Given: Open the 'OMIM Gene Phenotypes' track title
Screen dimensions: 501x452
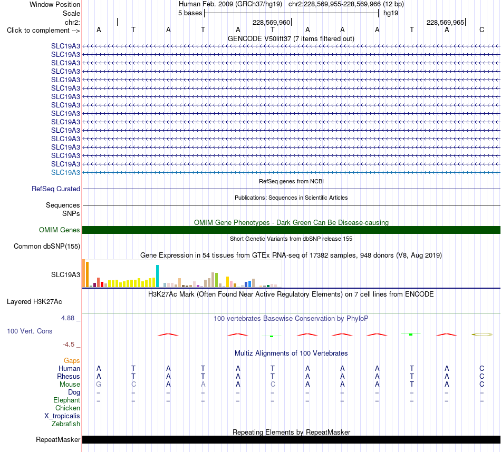Looking at the screenshot, I should pyautogui.click(x=291, y=222).
